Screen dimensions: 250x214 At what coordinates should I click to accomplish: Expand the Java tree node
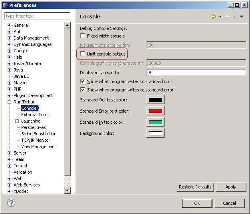[x=10, y=70]
